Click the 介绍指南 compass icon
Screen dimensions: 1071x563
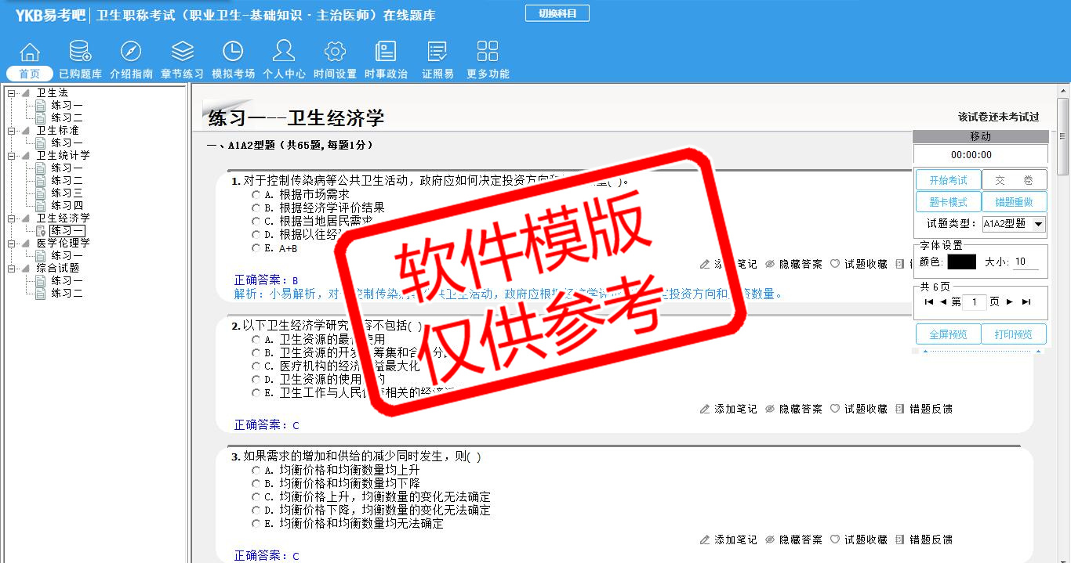(x=131, y=52)
